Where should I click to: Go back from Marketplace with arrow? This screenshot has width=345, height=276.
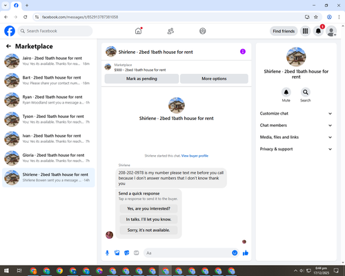pyautogui.click(x=8, y=46)
